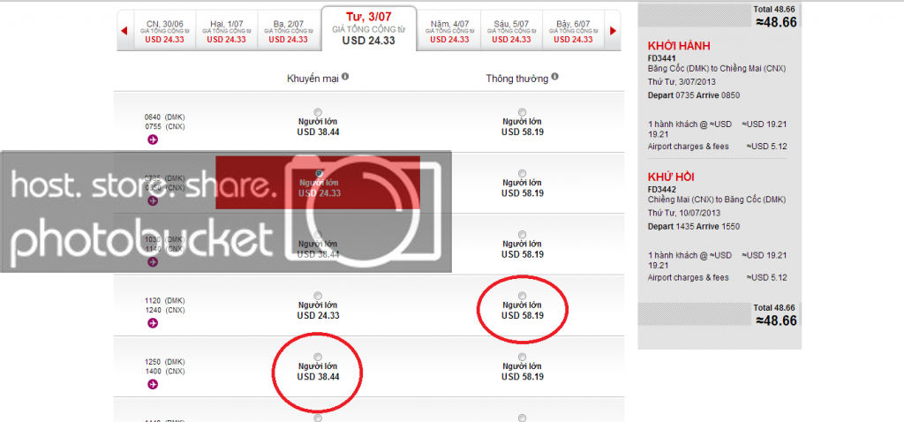904x422 pixels.
Task: Choose Thông thường fare radio for 0735 flight
Action: (523, 173)
